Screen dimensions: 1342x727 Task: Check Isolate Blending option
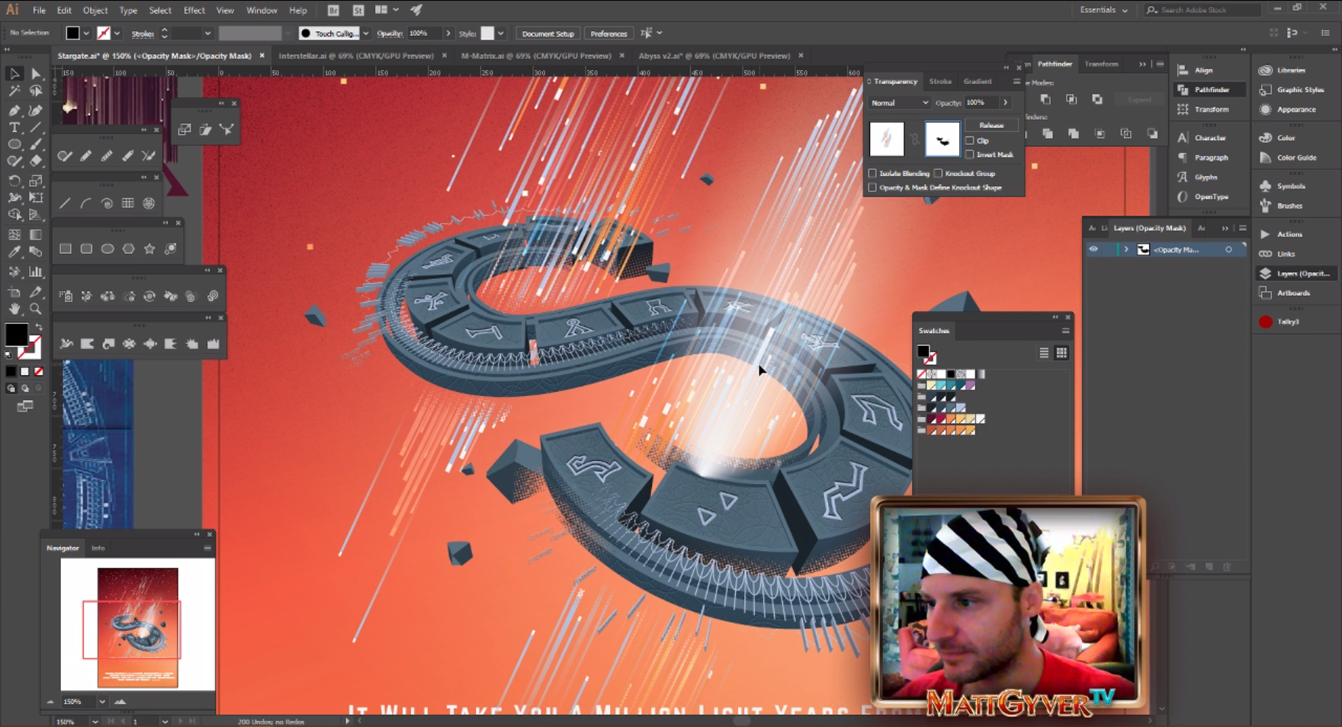(872, 174)
